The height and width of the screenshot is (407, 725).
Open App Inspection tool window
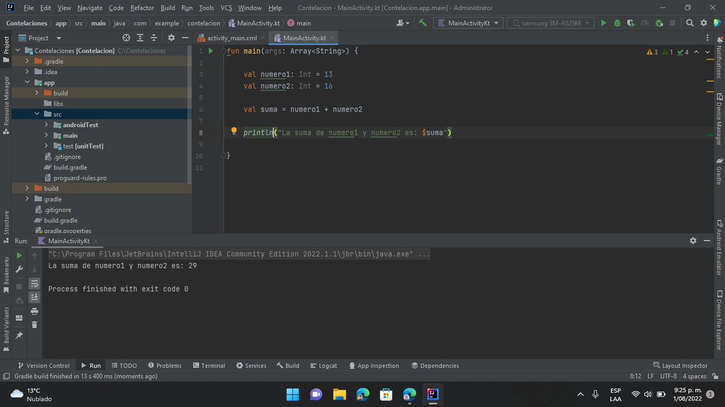[x=373, y=365]
